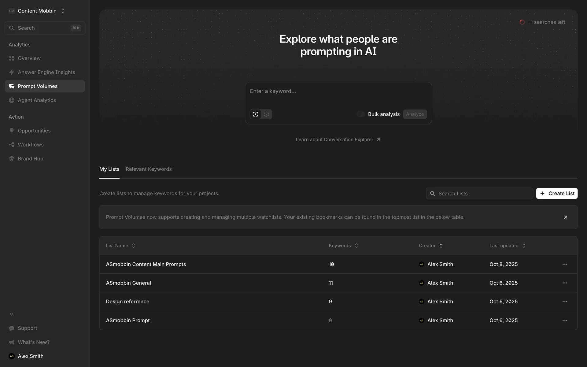587x367 pixels.
Task: Open options menu for ASmobbin General
Action: coord(565,283)
